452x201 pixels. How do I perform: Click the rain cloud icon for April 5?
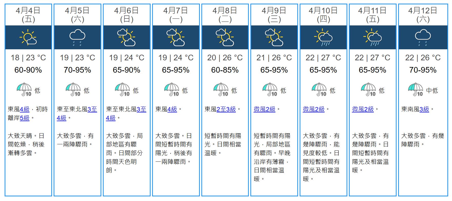(x=77, y=37)
